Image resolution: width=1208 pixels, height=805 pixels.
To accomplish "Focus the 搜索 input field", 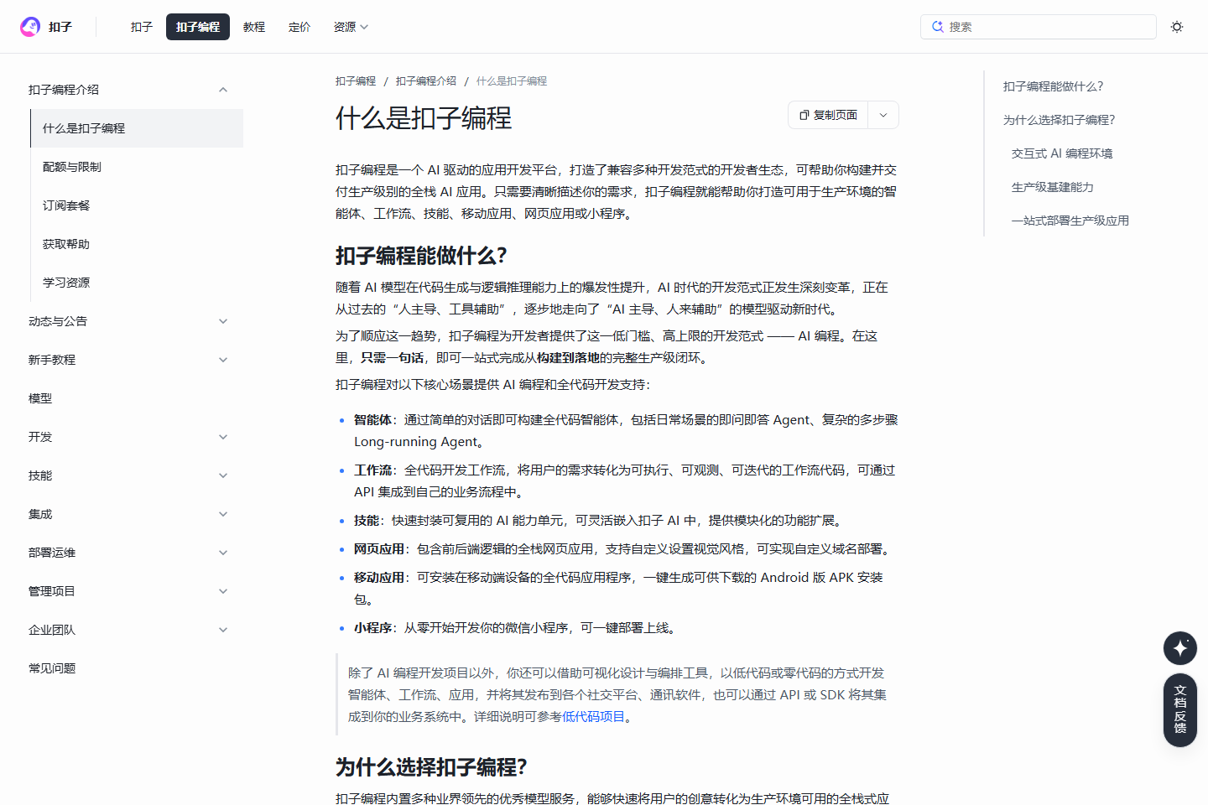I will (x=1039, y=27).
